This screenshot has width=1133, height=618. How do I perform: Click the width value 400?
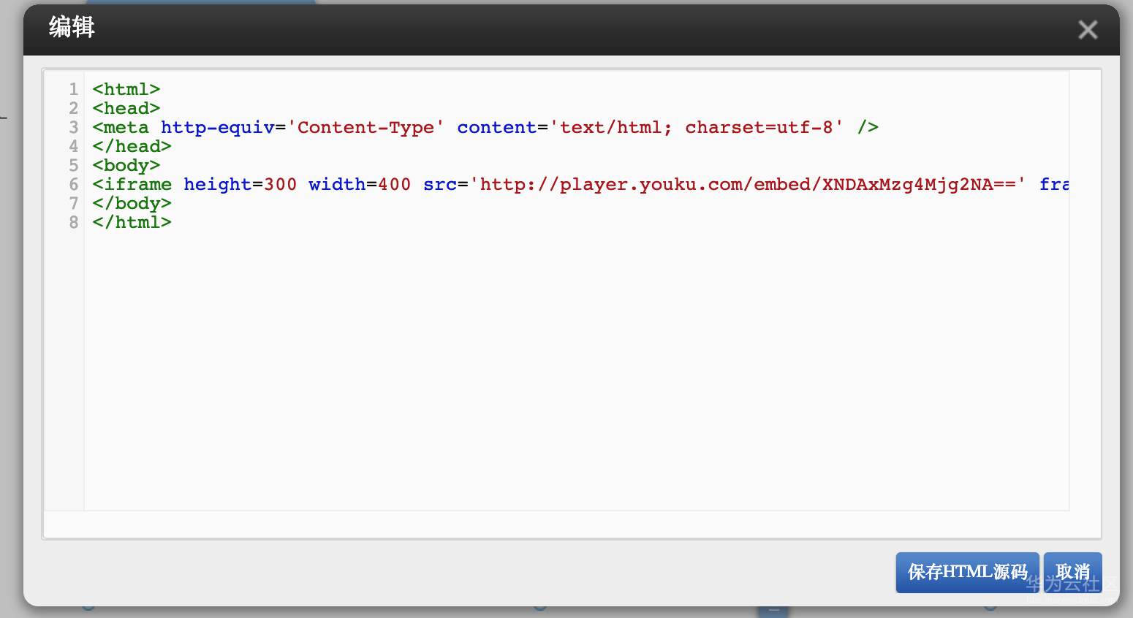pyautogui.click(x=394, y=184)
